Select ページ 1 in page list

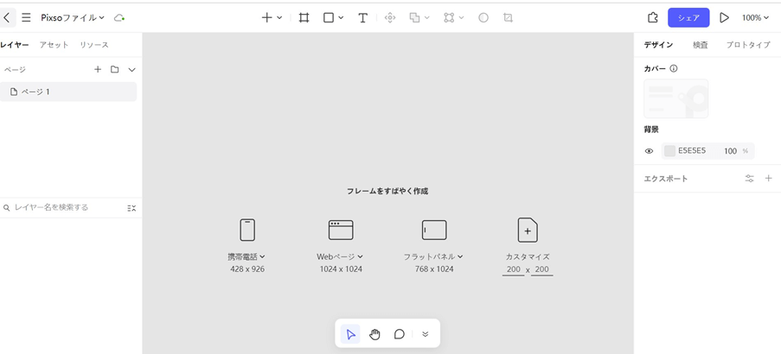(68, 92)
